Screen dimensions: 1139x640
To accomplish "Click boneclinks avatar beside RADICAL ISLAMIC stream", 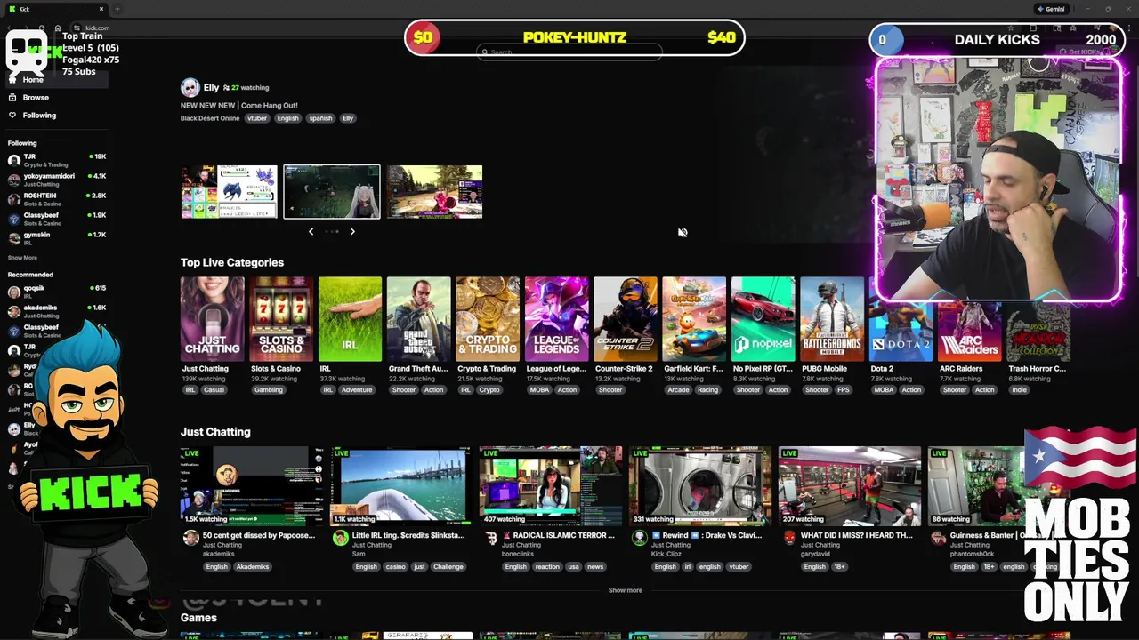I will (x=489, y=538).
